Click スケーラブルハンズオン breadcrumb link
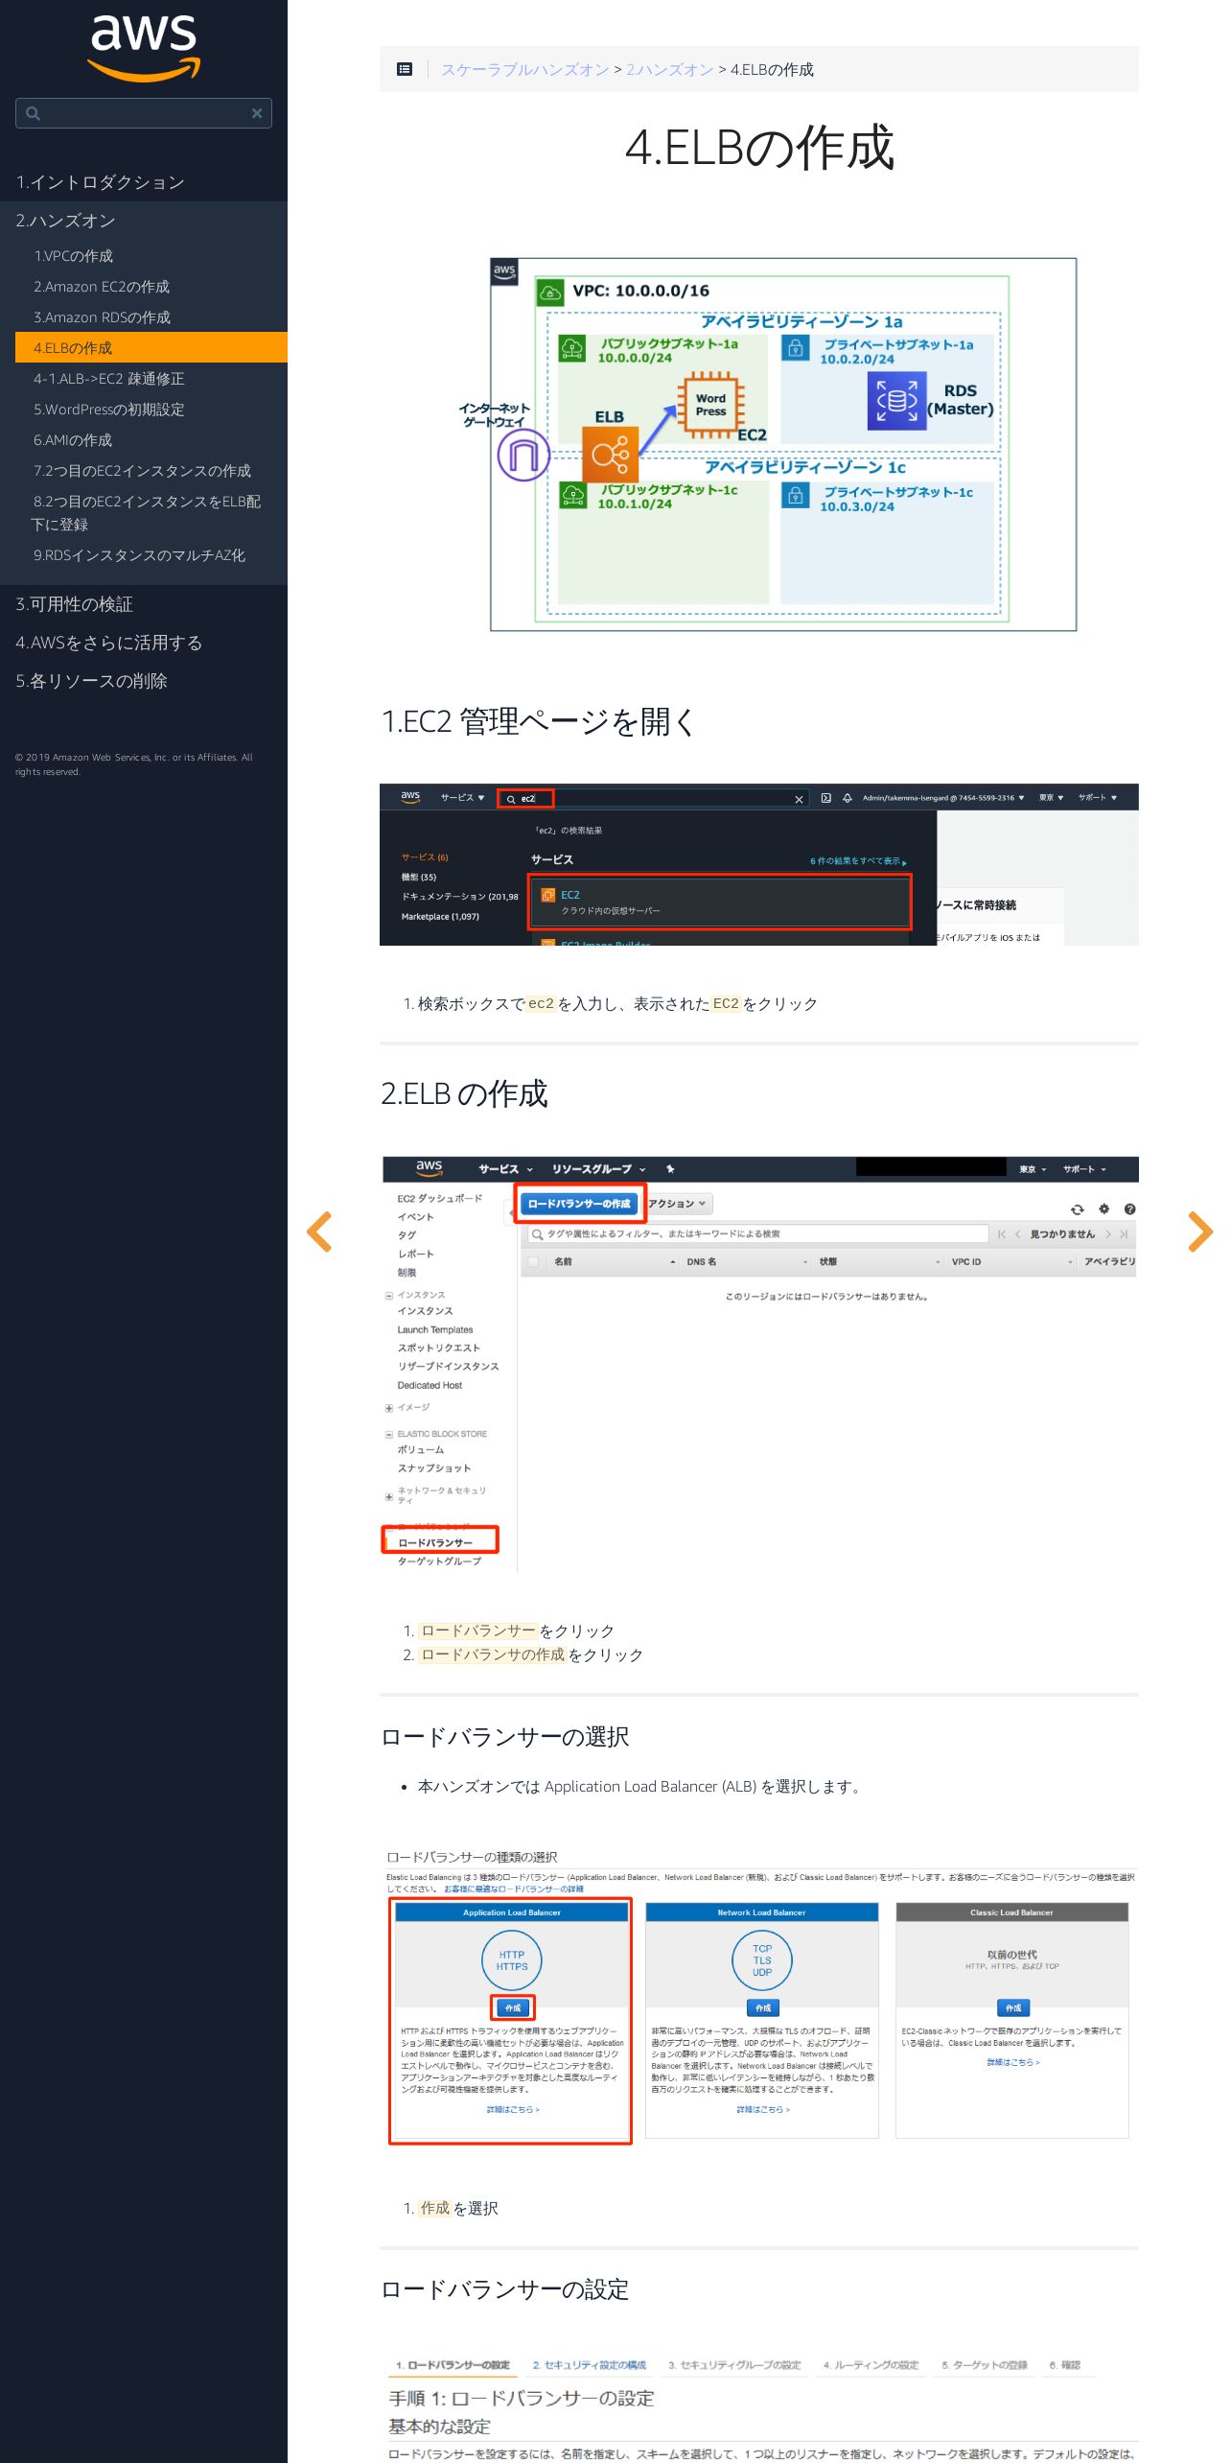 click(x=524, y=69)
